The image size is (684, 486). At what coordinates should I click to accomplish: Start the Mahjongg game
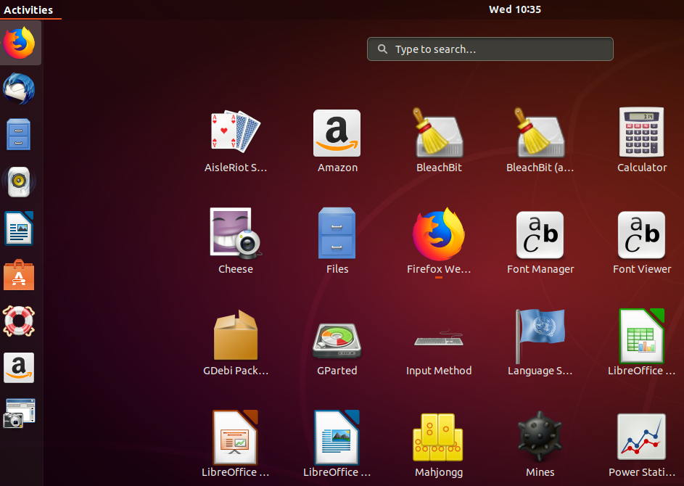tap(439, 445)
